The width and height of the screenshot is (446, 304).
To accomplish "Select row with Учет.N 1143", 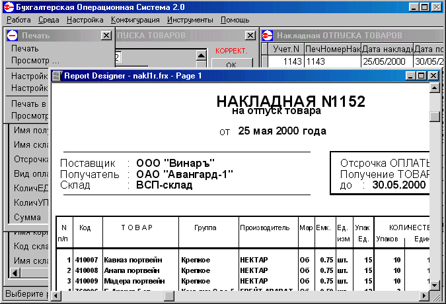I will point(352,61).
